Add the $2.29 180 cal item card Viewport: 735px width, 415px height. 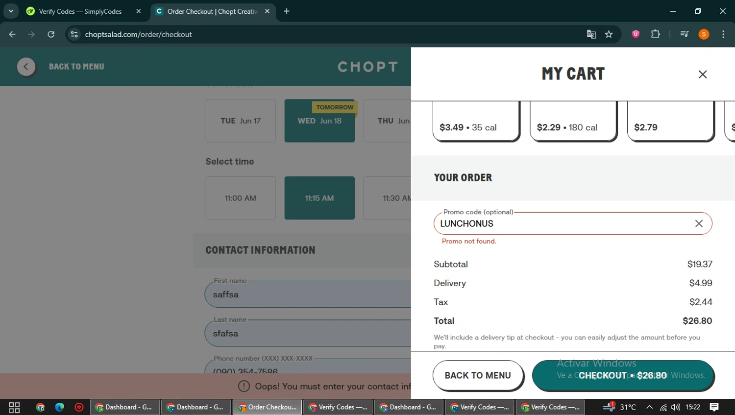pos(573,121)
